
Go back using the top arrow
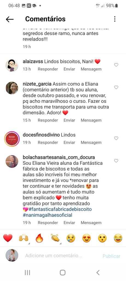(10, 19)
